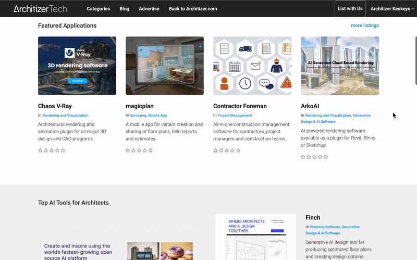Rate Chaos V-Ray four stars
The width and height of the screenshot is (417, 260).
[x=57, y=150]
